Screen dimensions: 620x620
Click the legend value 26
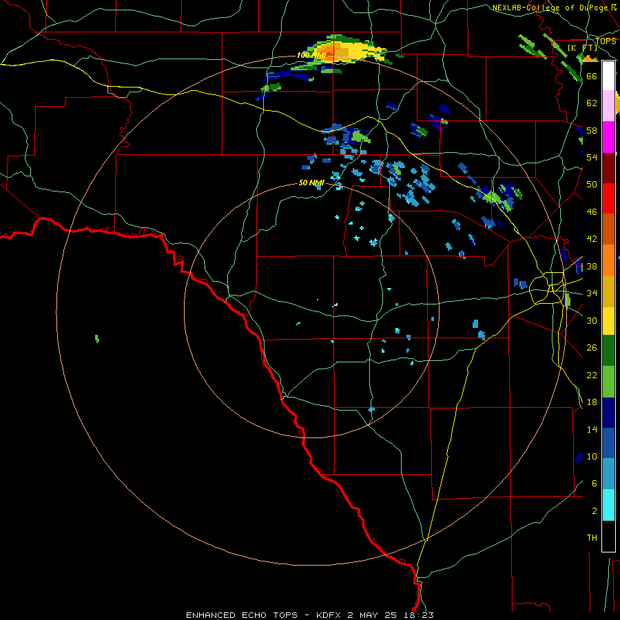click(x=592, y=348)
